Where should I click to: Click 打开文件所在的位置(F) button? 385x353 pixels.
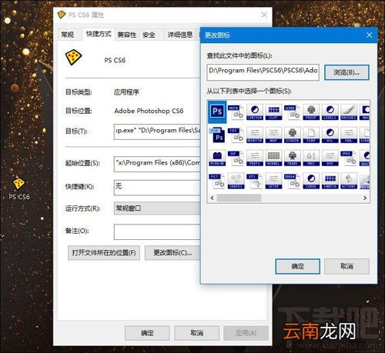pos(104,253)
